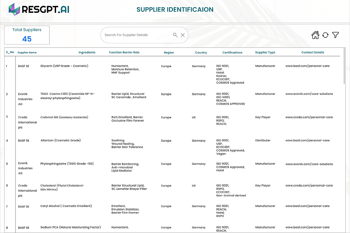The width and height of the screenshot is (350, 233).
Task: Click Barrier Reinforcing, Anti-microbial cell
Action: coord(125,167)
